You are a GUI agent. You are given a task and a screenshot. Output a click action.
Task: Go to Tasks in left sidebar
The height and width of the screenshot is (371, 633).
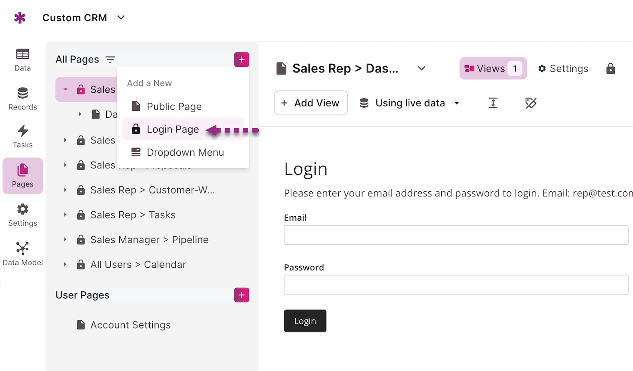[x=23, y=137]
